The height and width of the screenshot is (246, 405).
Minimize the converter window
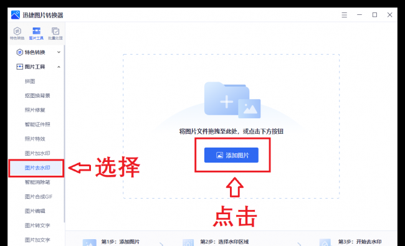[x=360, y=15]
